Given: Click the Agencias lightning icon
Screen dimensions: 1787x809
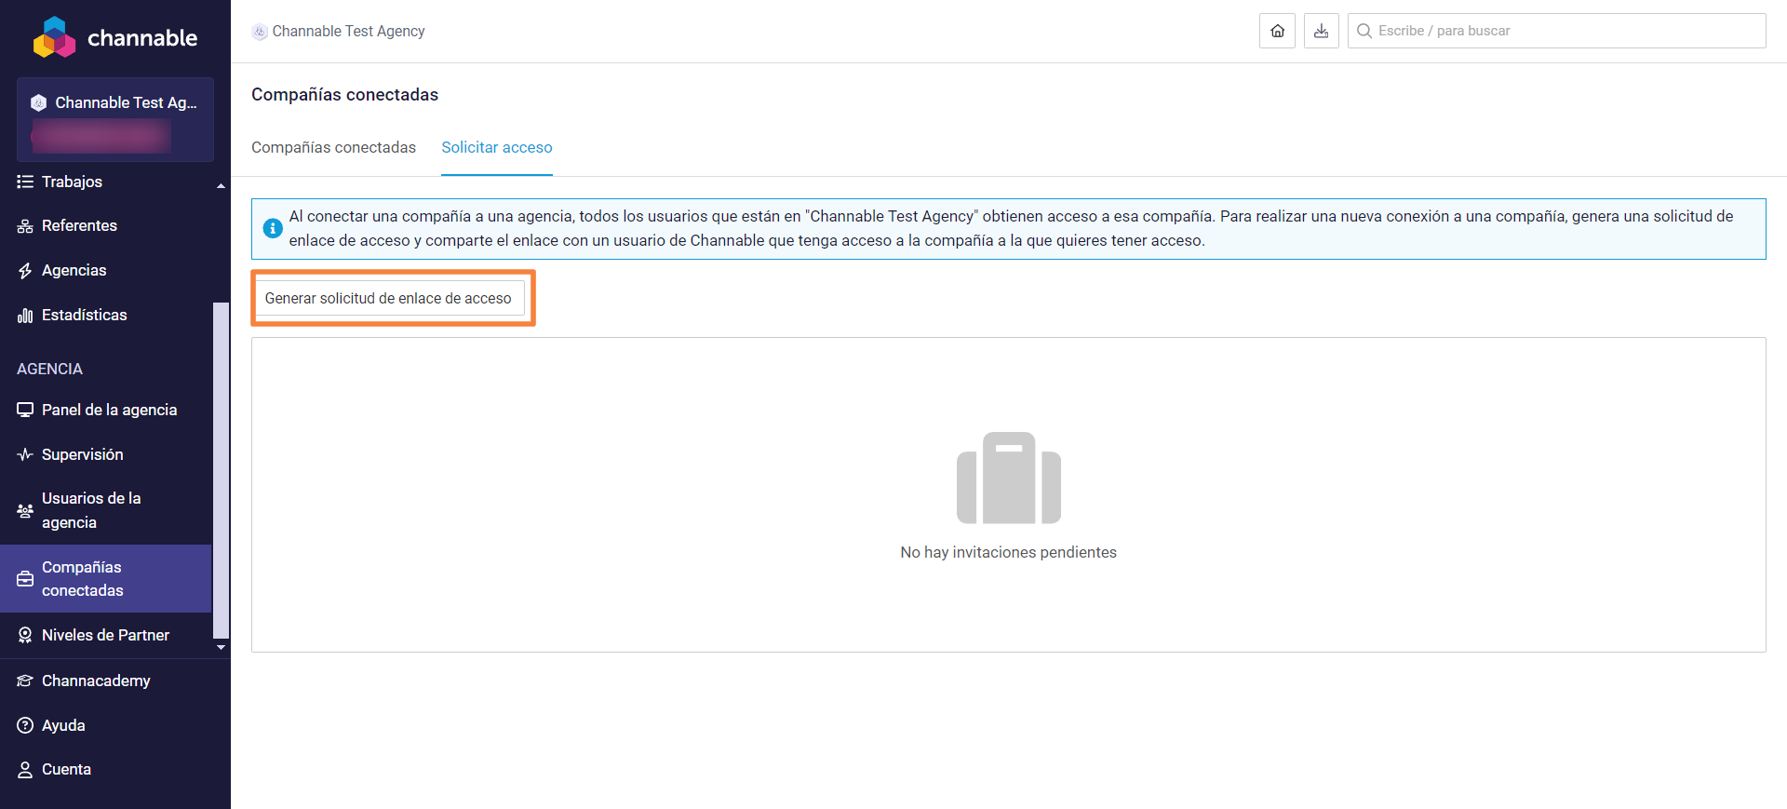Looking at the screenshot, I should tap(25, 271).
